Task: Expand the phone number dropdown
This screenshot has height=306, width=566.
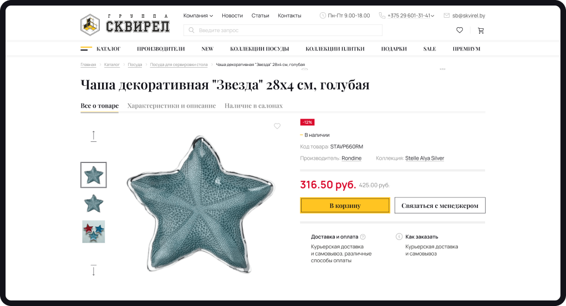Action: [x=432, y=16]
